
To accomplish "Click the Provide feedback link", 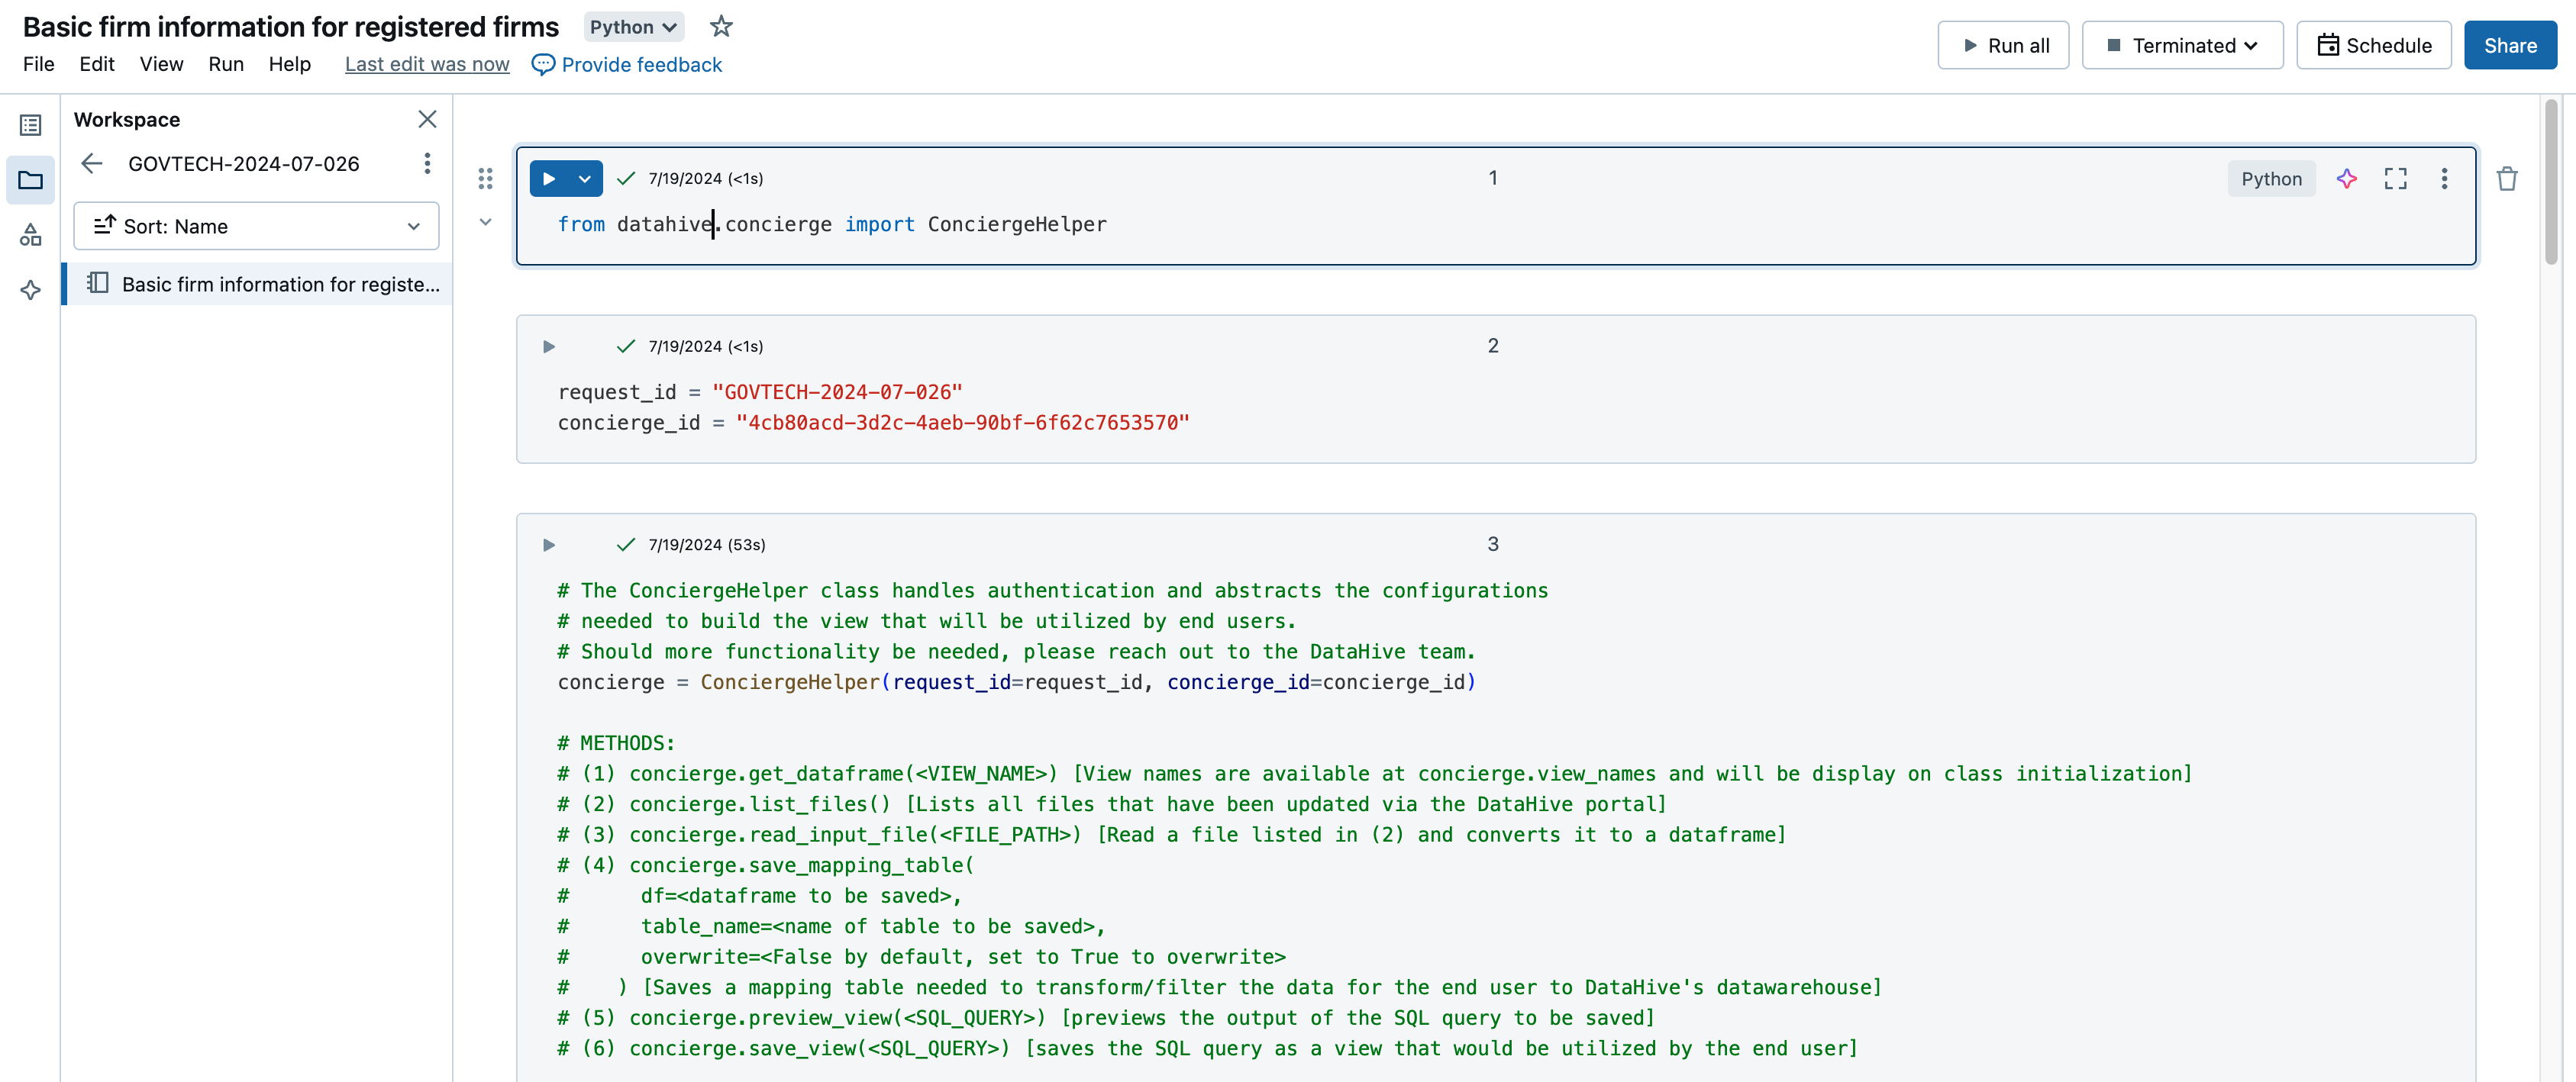I will [x=626, y=64].
